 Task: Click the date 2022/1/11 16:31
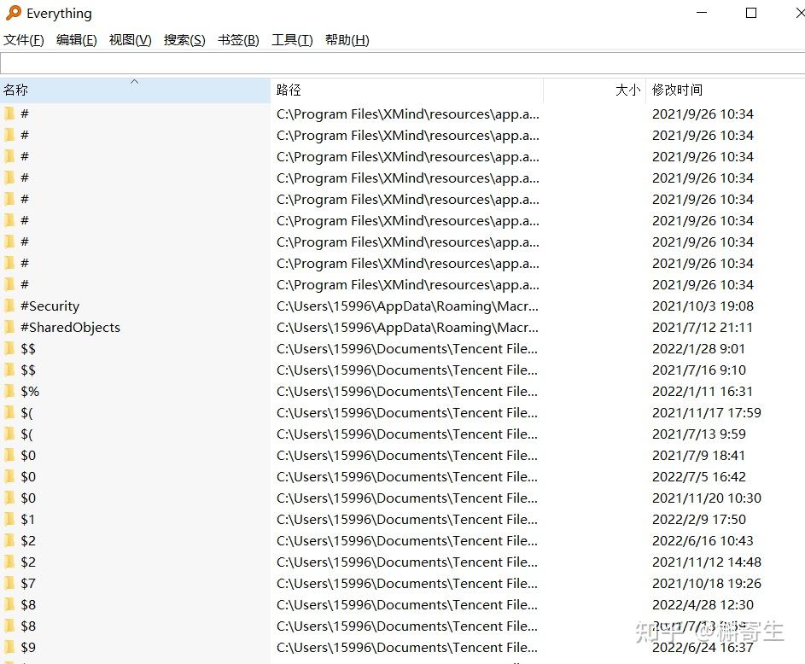[703, 392]
